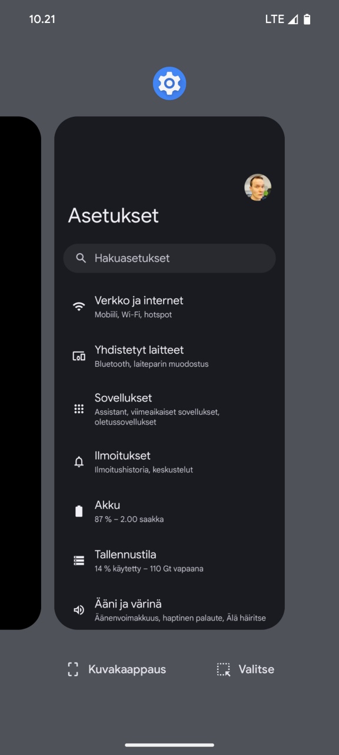
Task: Click the Wi-Fi icon for Verkko ja internet
Action: tap(79, 307)
